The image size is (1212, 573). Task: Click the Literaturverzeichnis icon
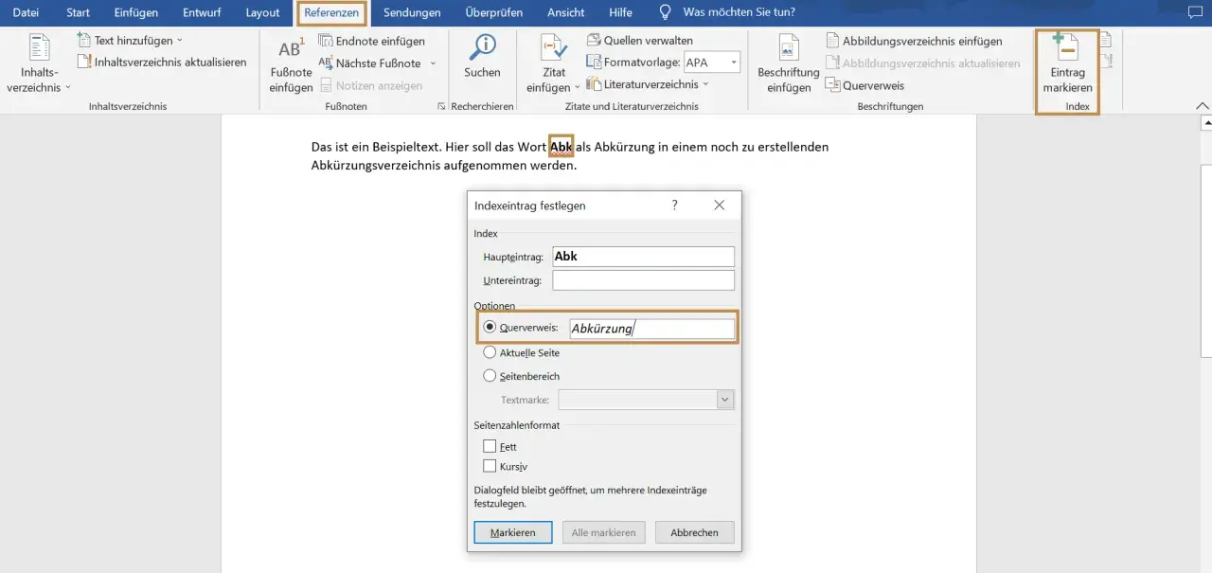point(594,84)
